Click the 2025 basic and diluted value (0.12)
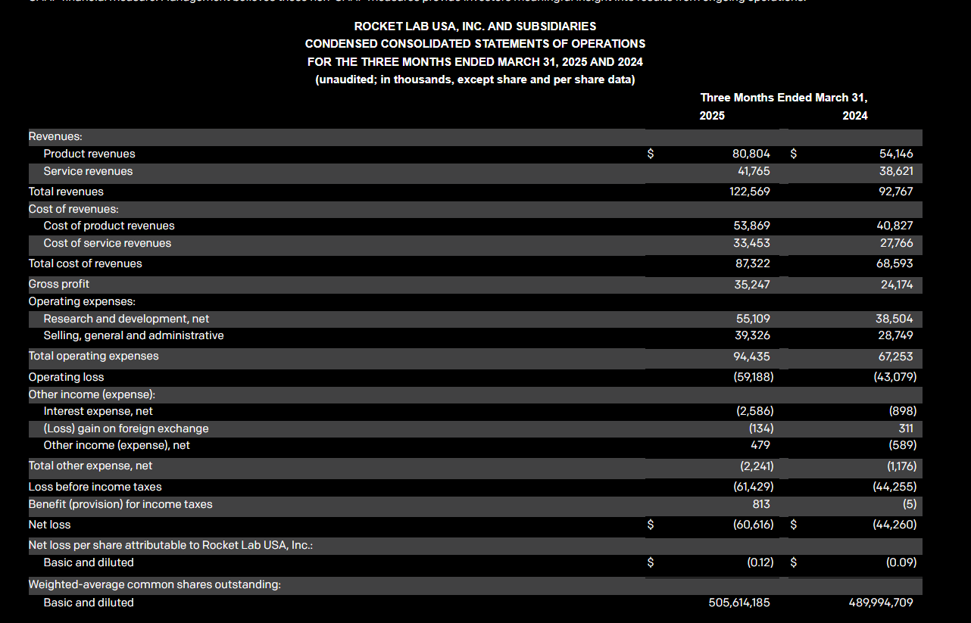971x623 pixels. 755,562
